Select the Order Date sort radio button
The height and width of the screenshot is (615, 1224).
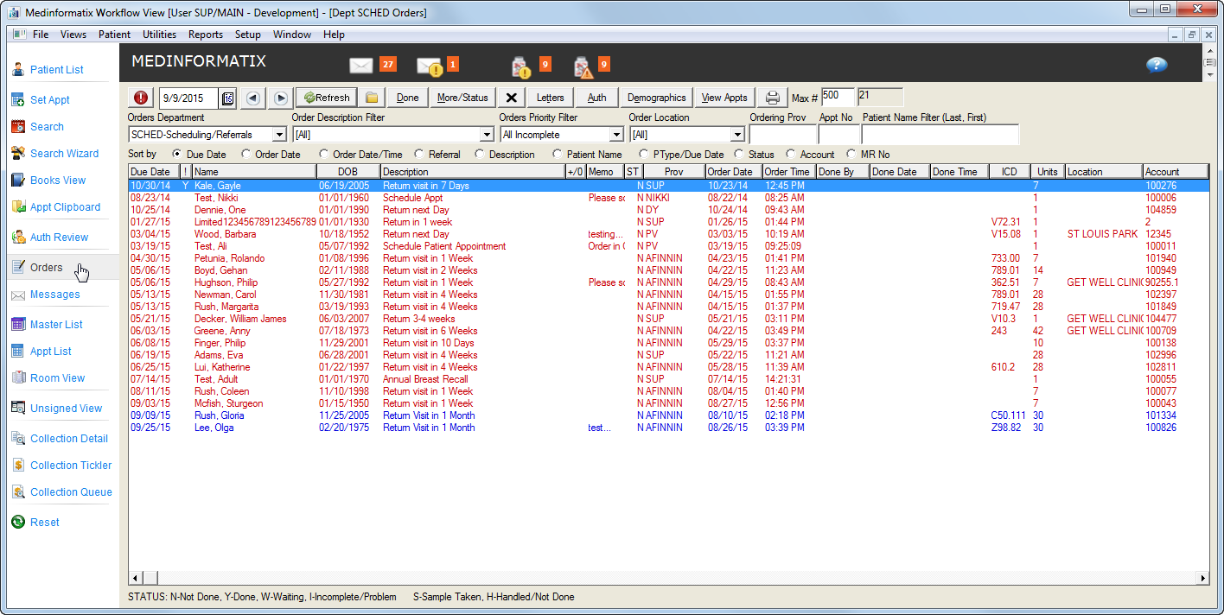[x=246, y=155]
